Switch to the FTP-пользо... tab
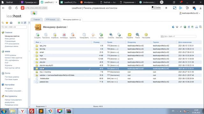Viewport: 204px width, 114px height. coord(51,20)
